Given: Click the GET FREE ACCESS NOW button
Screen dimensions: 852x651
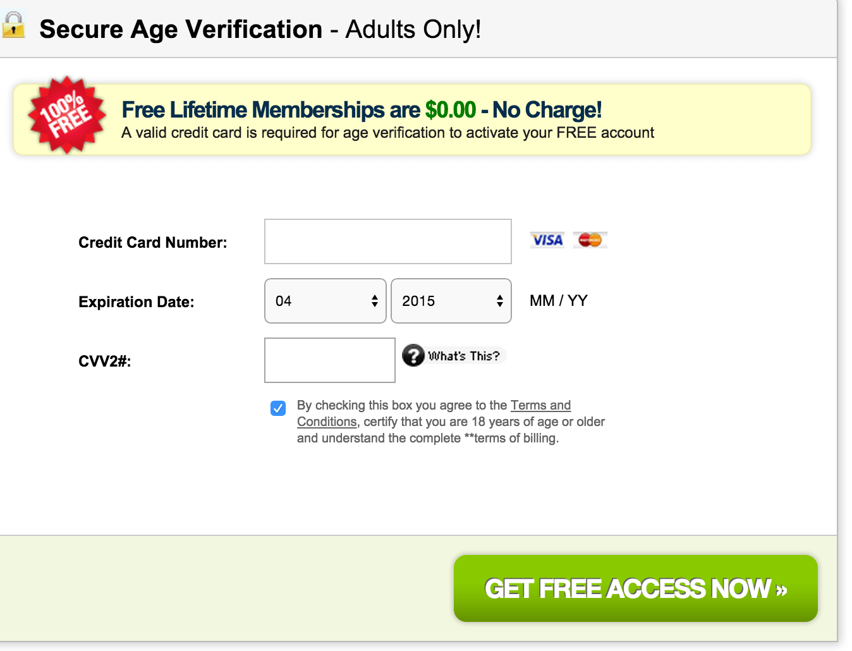Looking at the screenshot, I should (636, 588).
